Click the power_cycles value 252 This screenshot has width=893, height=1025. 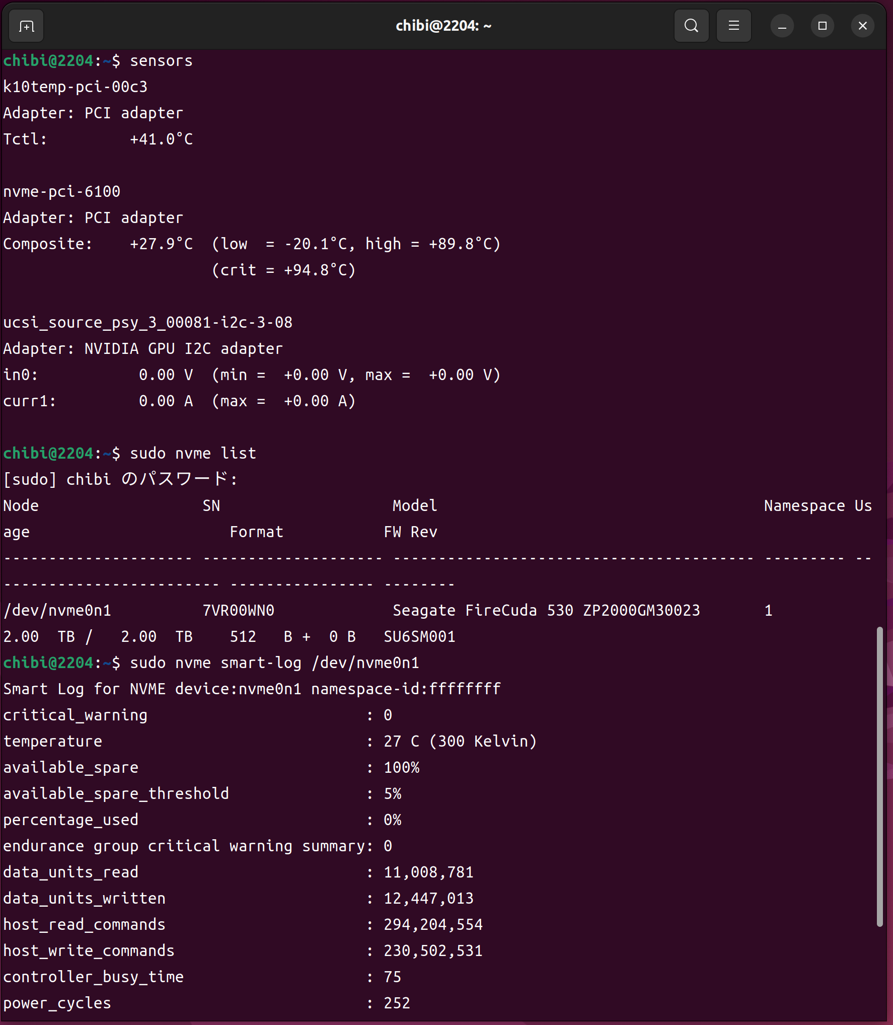coord(397,1003)
